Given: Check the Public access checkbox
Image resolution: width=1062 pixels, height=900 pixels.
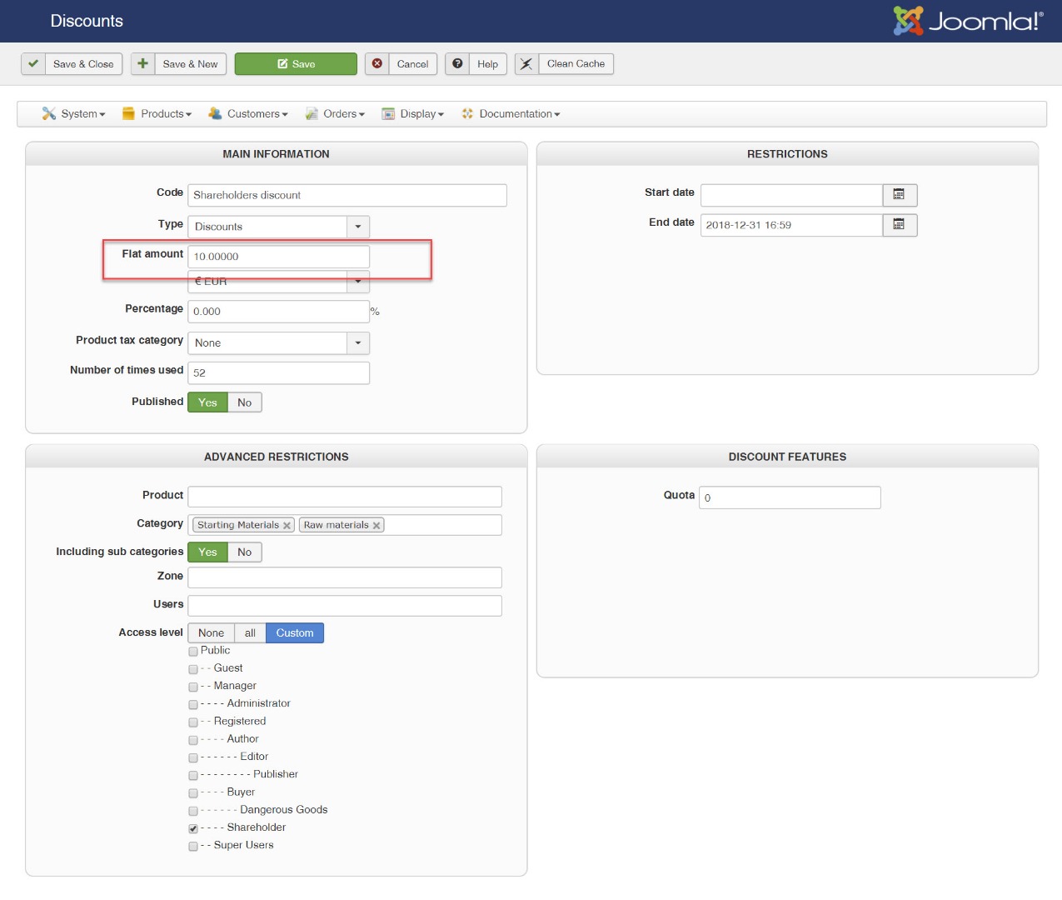Looking at the screenshot, I should pos(193,652).
